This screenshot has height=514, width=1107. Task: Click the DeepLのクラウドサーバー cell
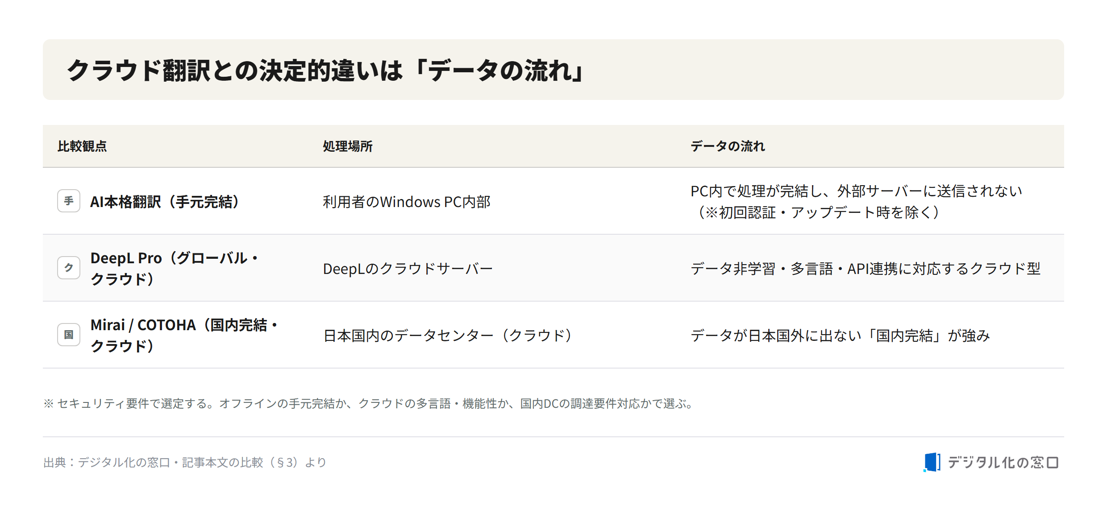pyautogui.click(x=408, y=269)
